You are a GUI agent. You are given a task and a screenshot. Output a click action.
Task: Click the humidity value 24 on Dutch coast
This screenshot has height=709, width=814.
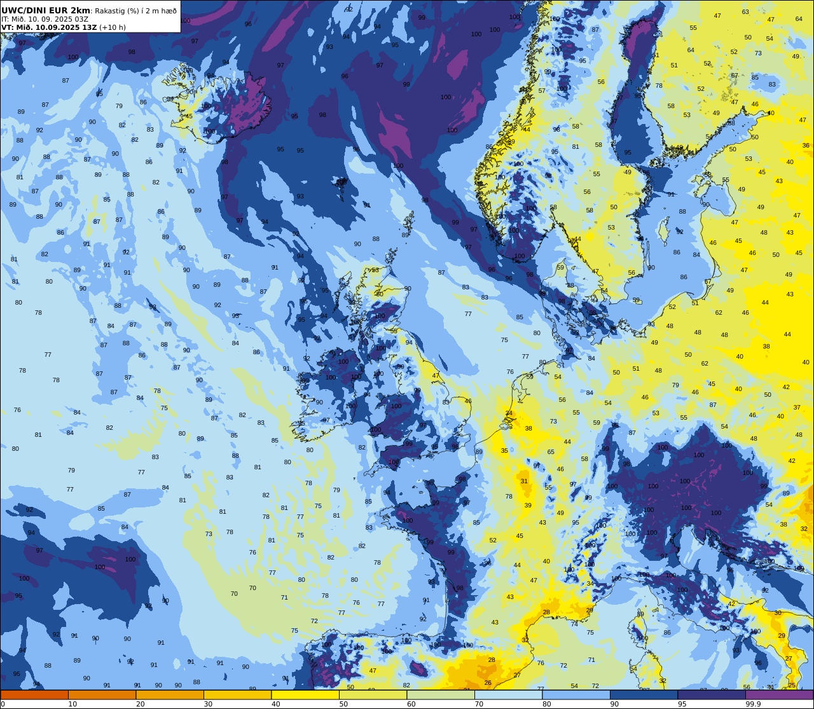(509, 413)
